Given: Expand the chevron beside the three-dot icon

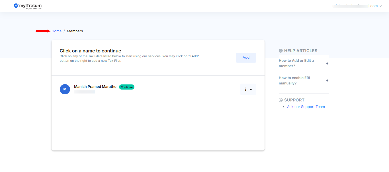Looking at the screenshot, I should (x=251, y=90).
